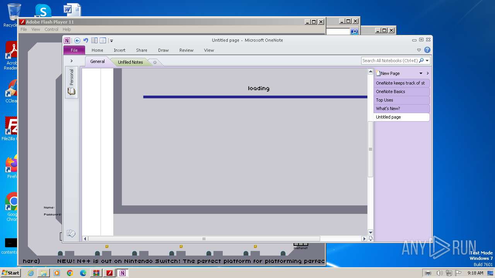Click the Windows Start button
Image resolution: width=495 pixels, height=278 pixels.
10,273
